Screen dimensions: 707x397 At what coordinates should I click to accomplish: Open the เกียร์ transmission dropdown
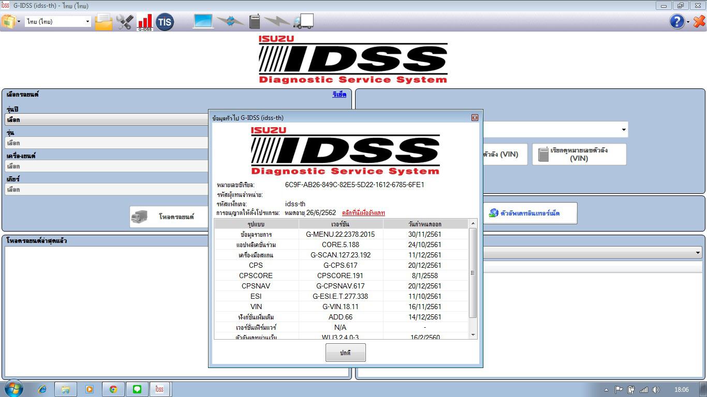point(107,190)
